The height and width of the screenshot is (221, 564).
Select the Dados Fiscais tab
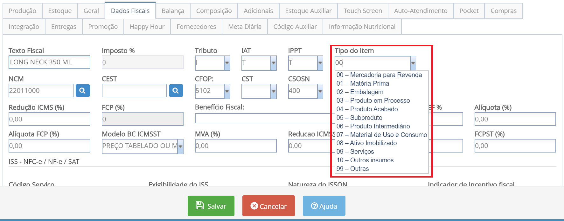pos(130,11)
